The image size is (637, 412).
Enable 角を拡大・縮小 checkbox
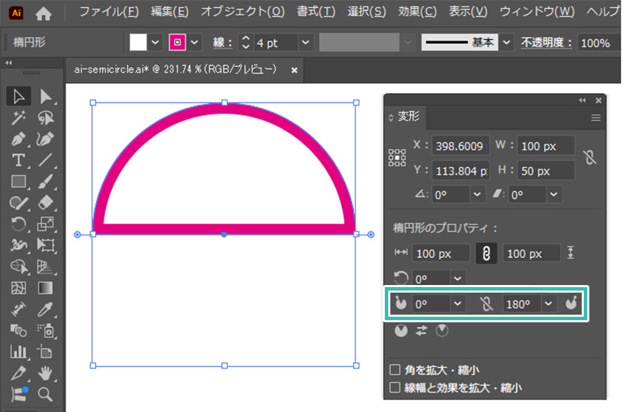coord(395,370)
